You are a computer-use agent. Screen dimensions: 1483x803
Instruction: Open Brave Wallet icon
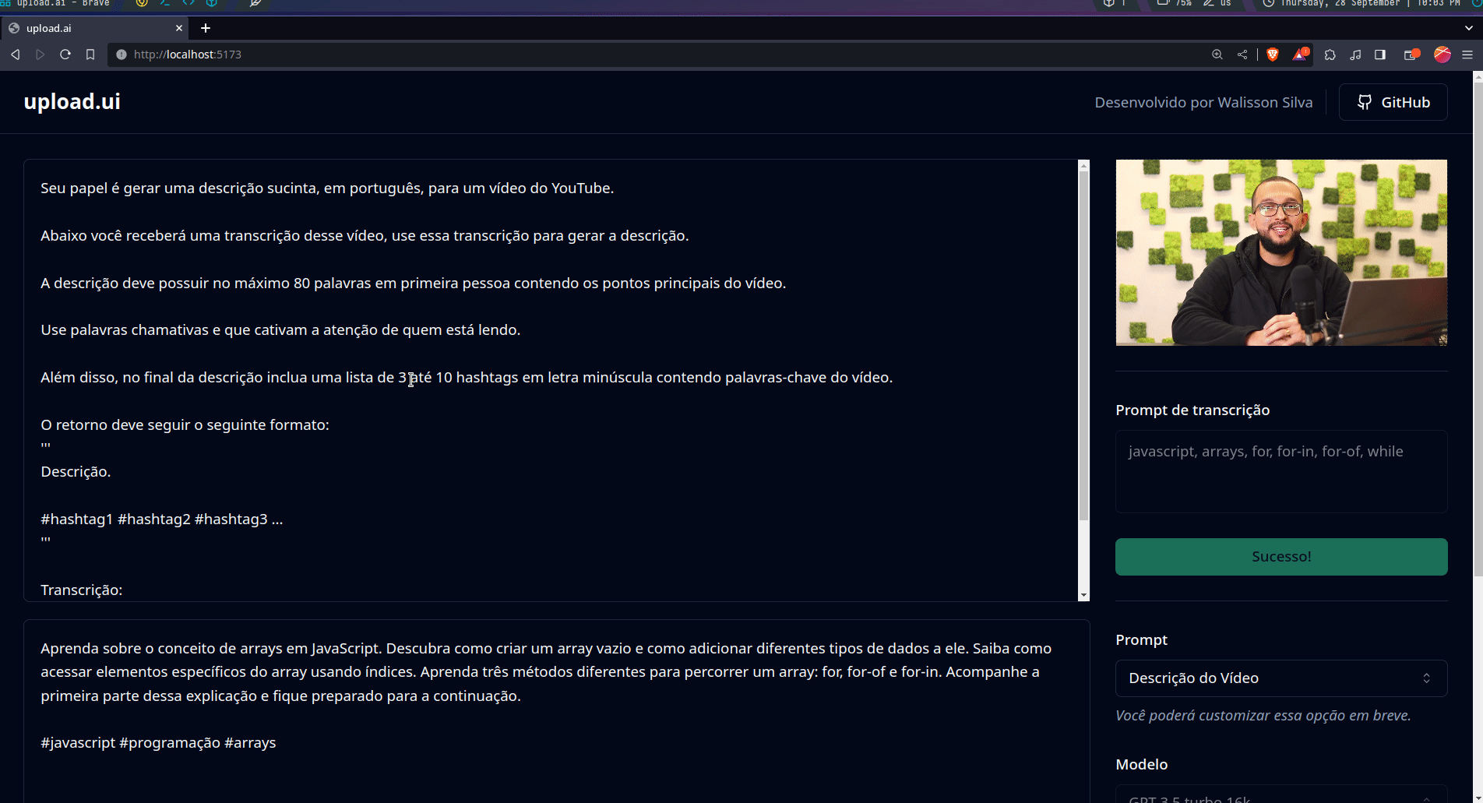point(1411,55)
